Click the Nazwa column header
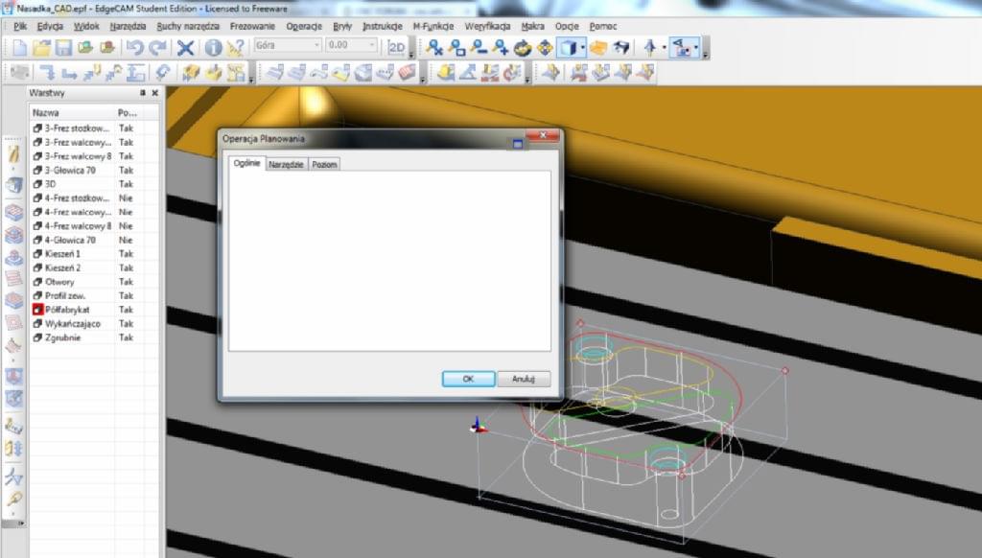Image resolution: width=982 pixels, height=558 pixels. point(72,113)
